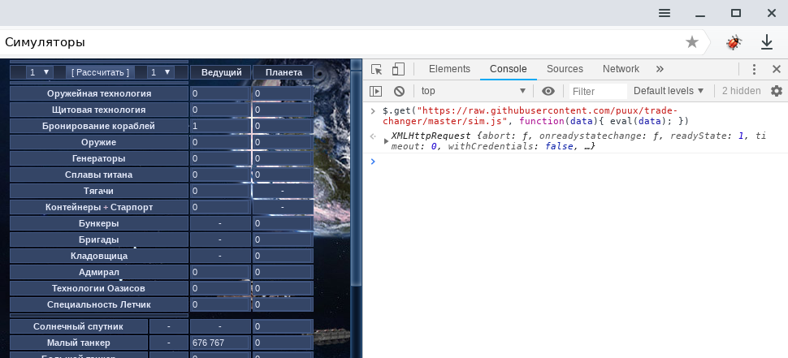788x358 pixels.
Task: Switch to the Network tab
Action: [621, 70]
